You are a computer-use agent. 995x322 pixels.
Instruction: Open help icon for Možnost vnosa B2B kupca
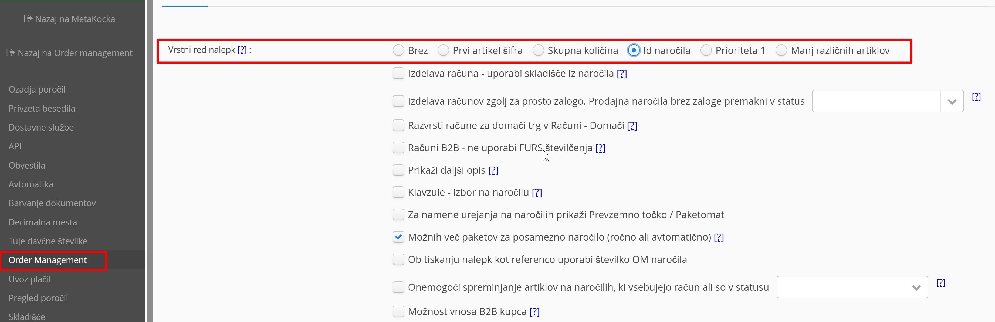pos(534,311)
